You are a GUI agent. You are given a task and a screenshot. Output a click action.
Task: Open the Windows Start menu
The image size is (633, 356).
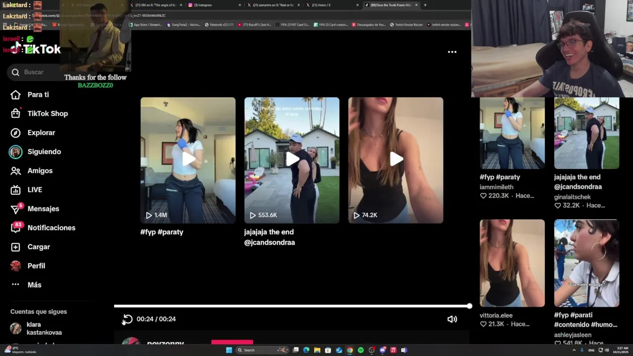(x=229, y=350)
